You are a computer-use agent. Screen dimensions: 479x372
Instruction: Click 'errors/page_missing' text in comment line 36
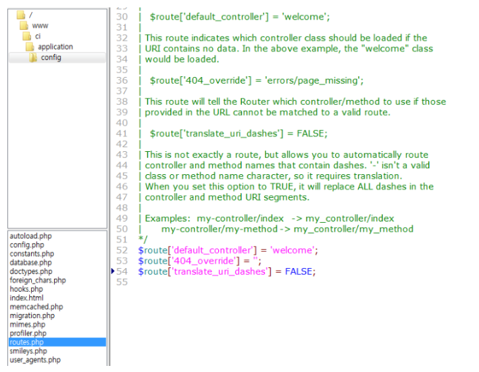313,80
